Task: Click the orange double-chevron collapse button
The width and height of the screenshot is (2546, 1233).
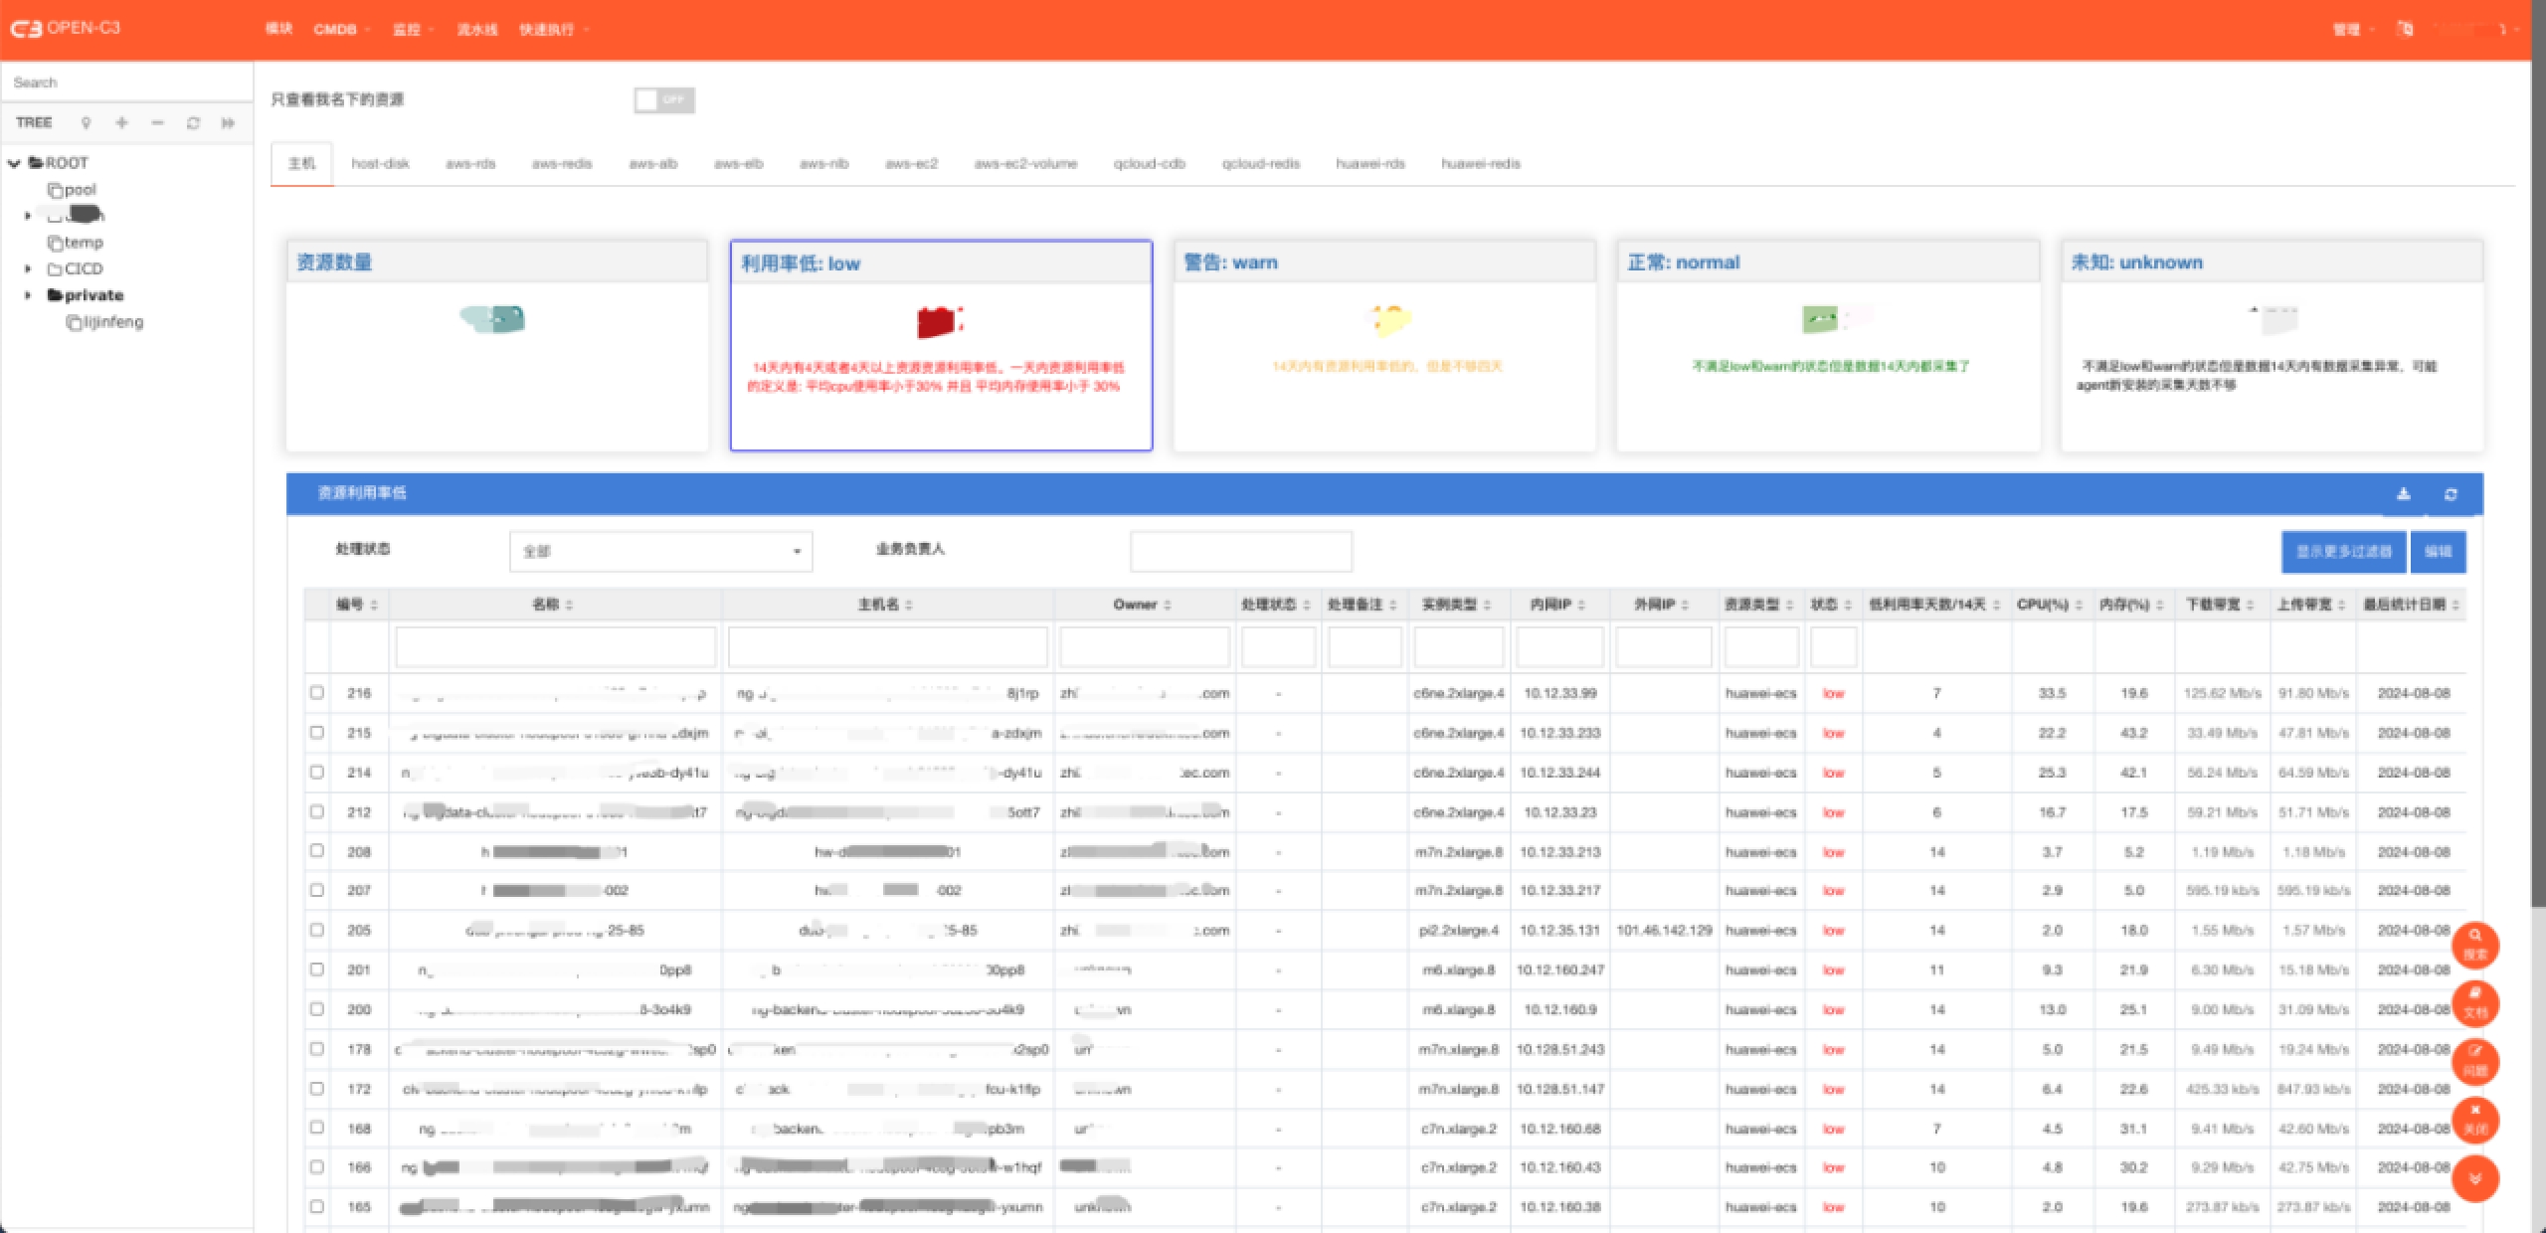Action: click(2474, 1178)
